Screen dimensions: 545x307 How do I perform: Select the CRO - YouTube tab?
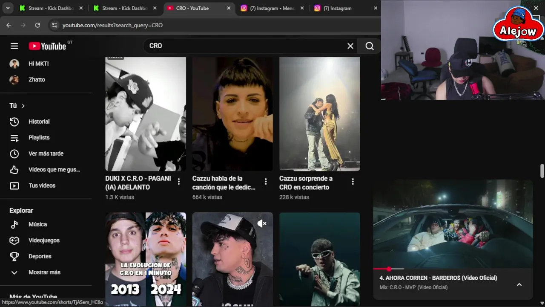click(199, 8)
